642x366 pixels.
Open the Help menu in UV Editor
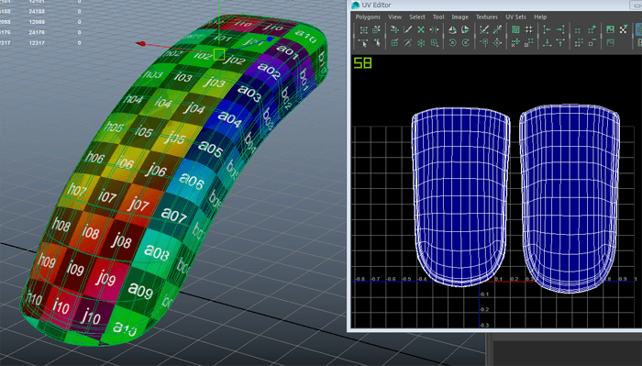[x=540, y=17]
